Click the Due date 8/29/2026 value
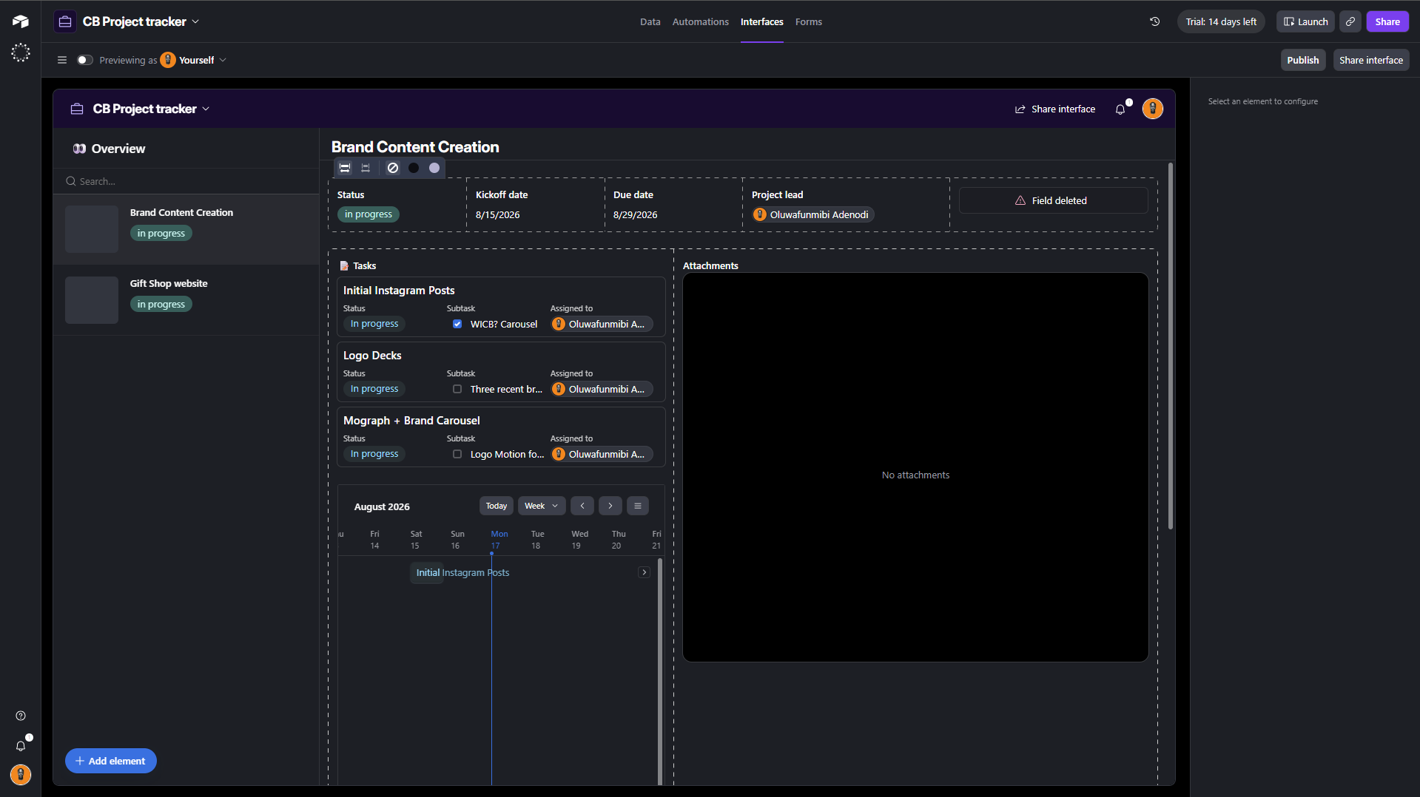 point(635,214)
